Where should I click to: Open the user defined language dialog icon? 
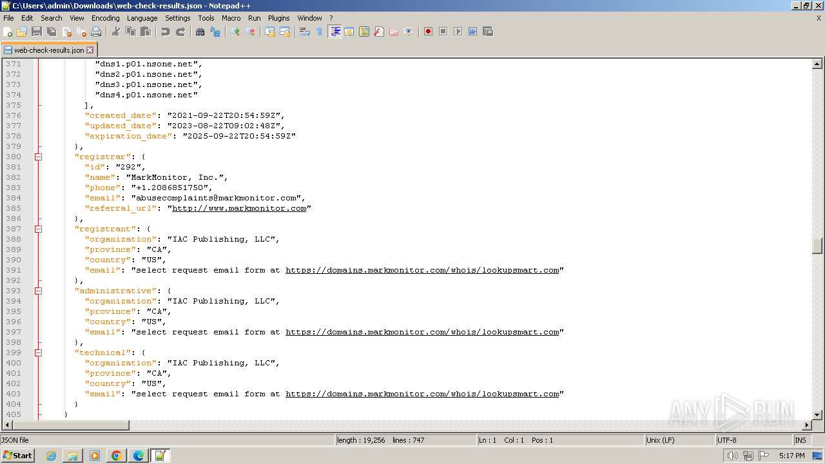coord(349,32)
